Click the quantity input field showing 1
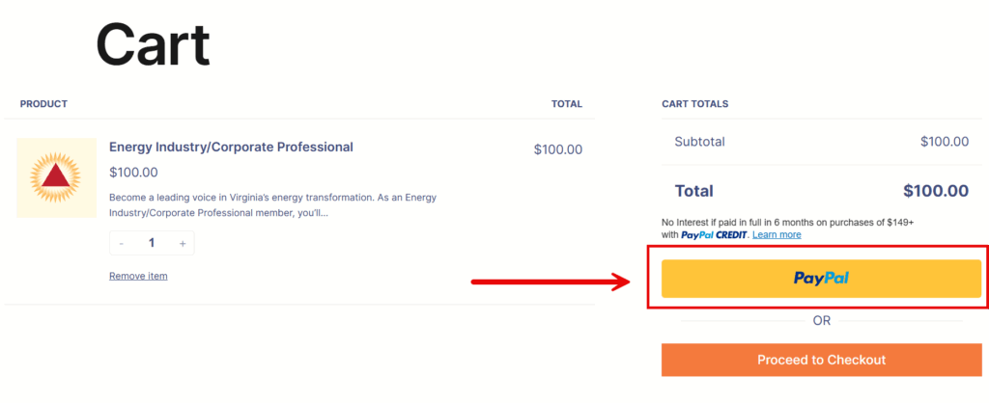 (152, 243)
